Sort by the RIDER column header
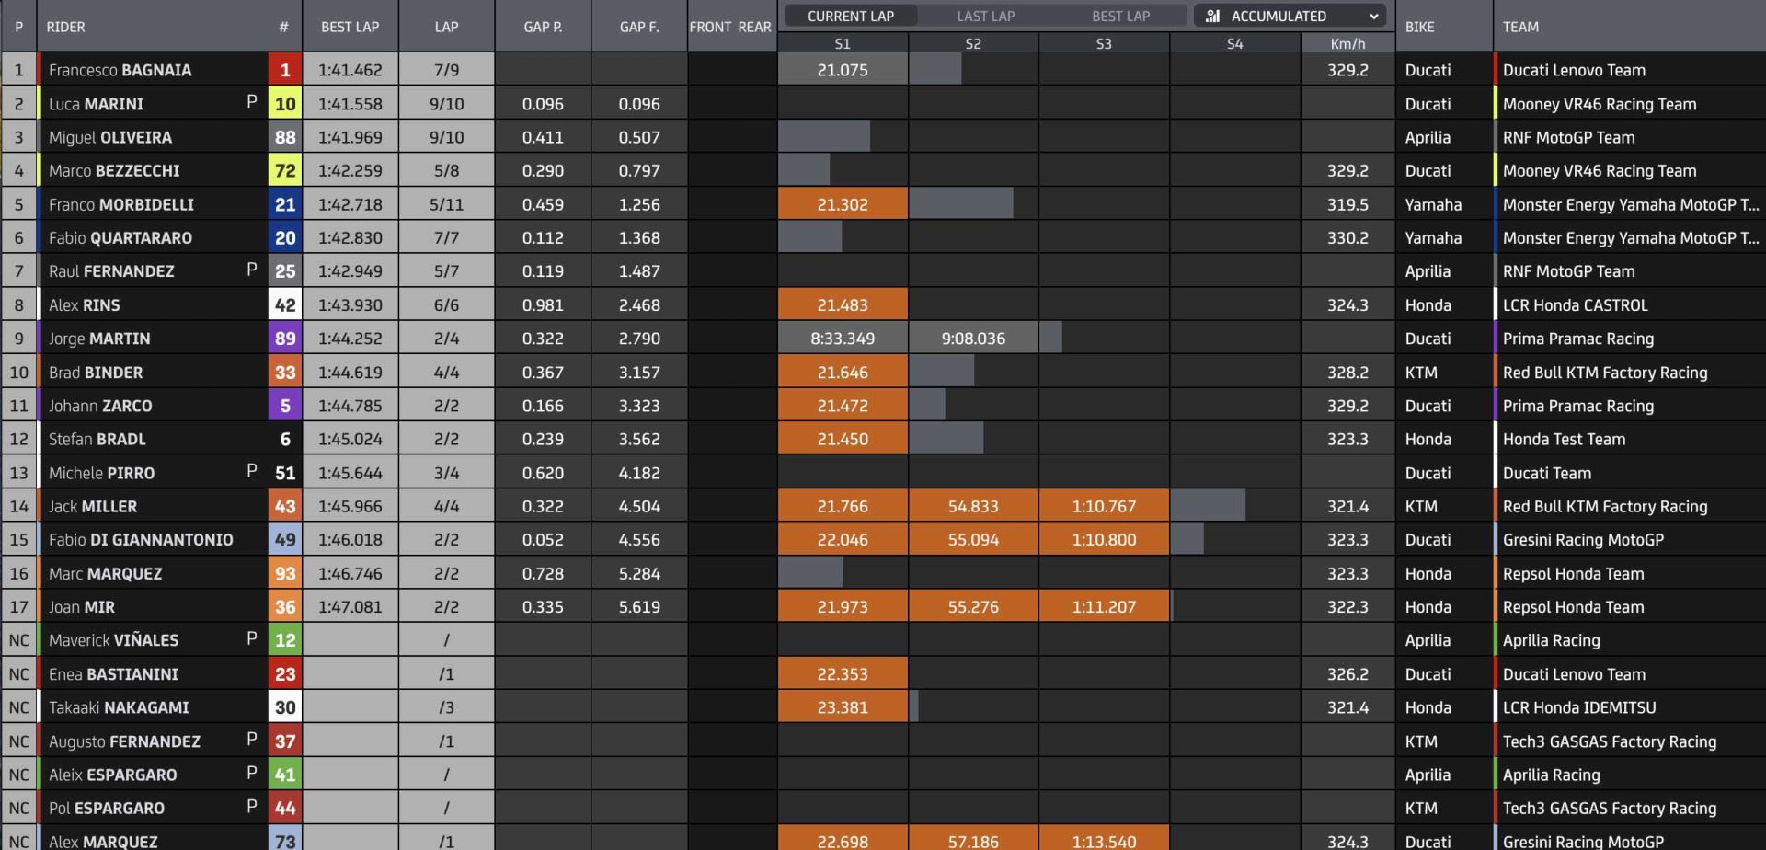 65,27
